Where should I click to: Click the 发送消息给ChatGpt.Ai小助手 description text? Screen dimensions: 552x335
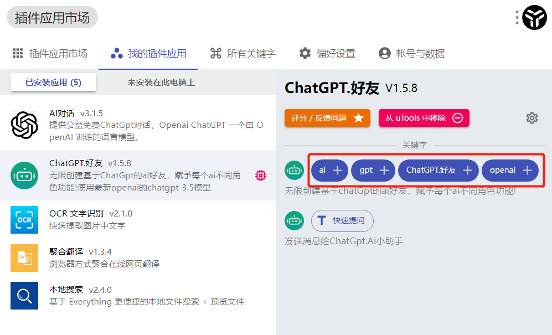coord(344,241)
